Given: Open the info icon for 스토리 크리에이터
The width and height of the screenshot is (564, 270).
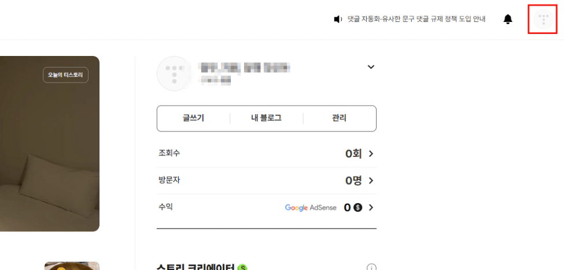Looking at the screenshot, I should click(371, 267).
